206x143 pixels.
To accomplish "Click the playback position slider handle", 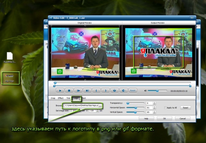I will click(55, 83).
